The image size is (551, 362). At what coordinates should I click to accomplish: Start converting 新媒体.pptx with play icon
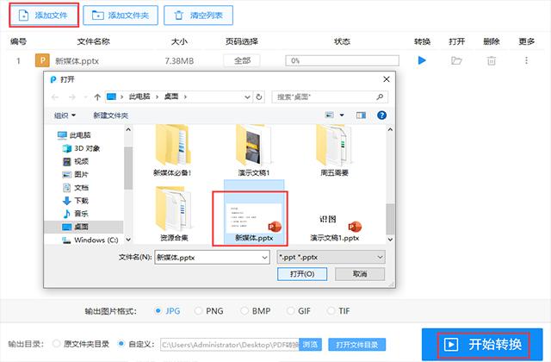pos(422,60)
